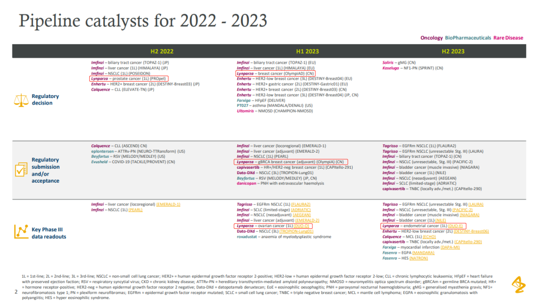Click the Key Phase III data readouts label
The image size is (538, 302).
tap(49, 233)
